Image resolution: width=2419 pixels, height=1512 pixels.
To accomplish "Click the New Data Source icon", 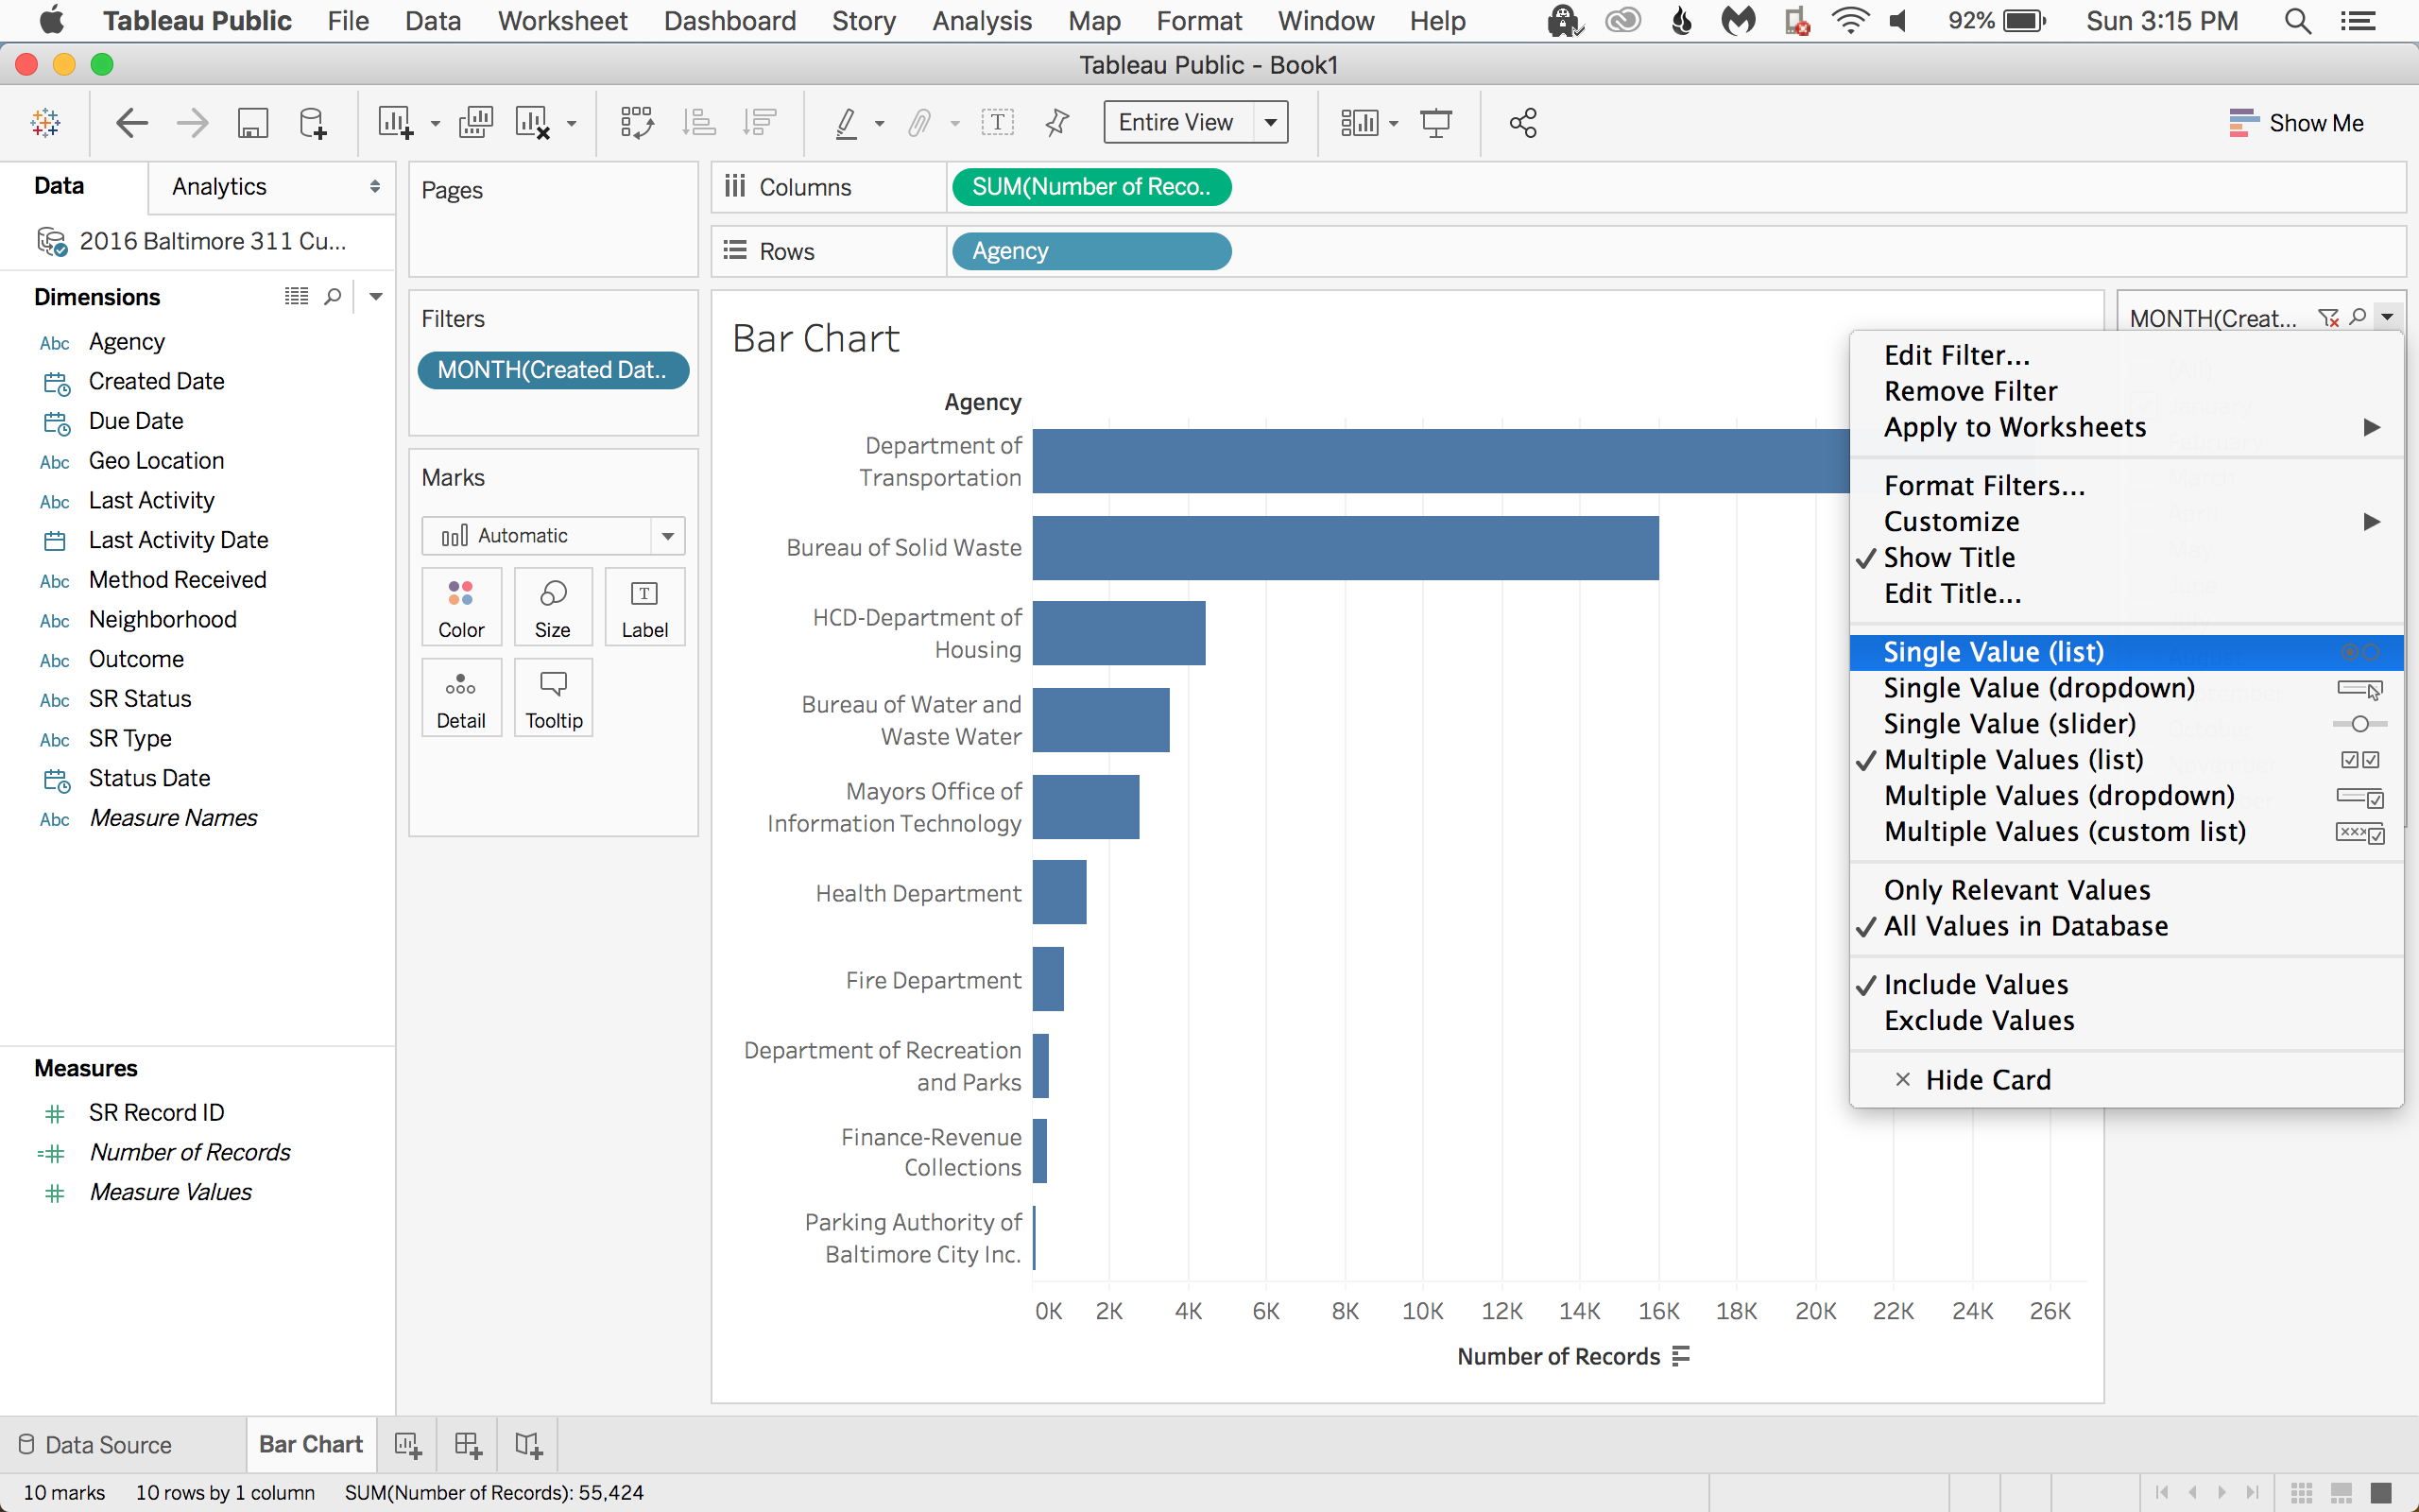I will tap(313, 123).
